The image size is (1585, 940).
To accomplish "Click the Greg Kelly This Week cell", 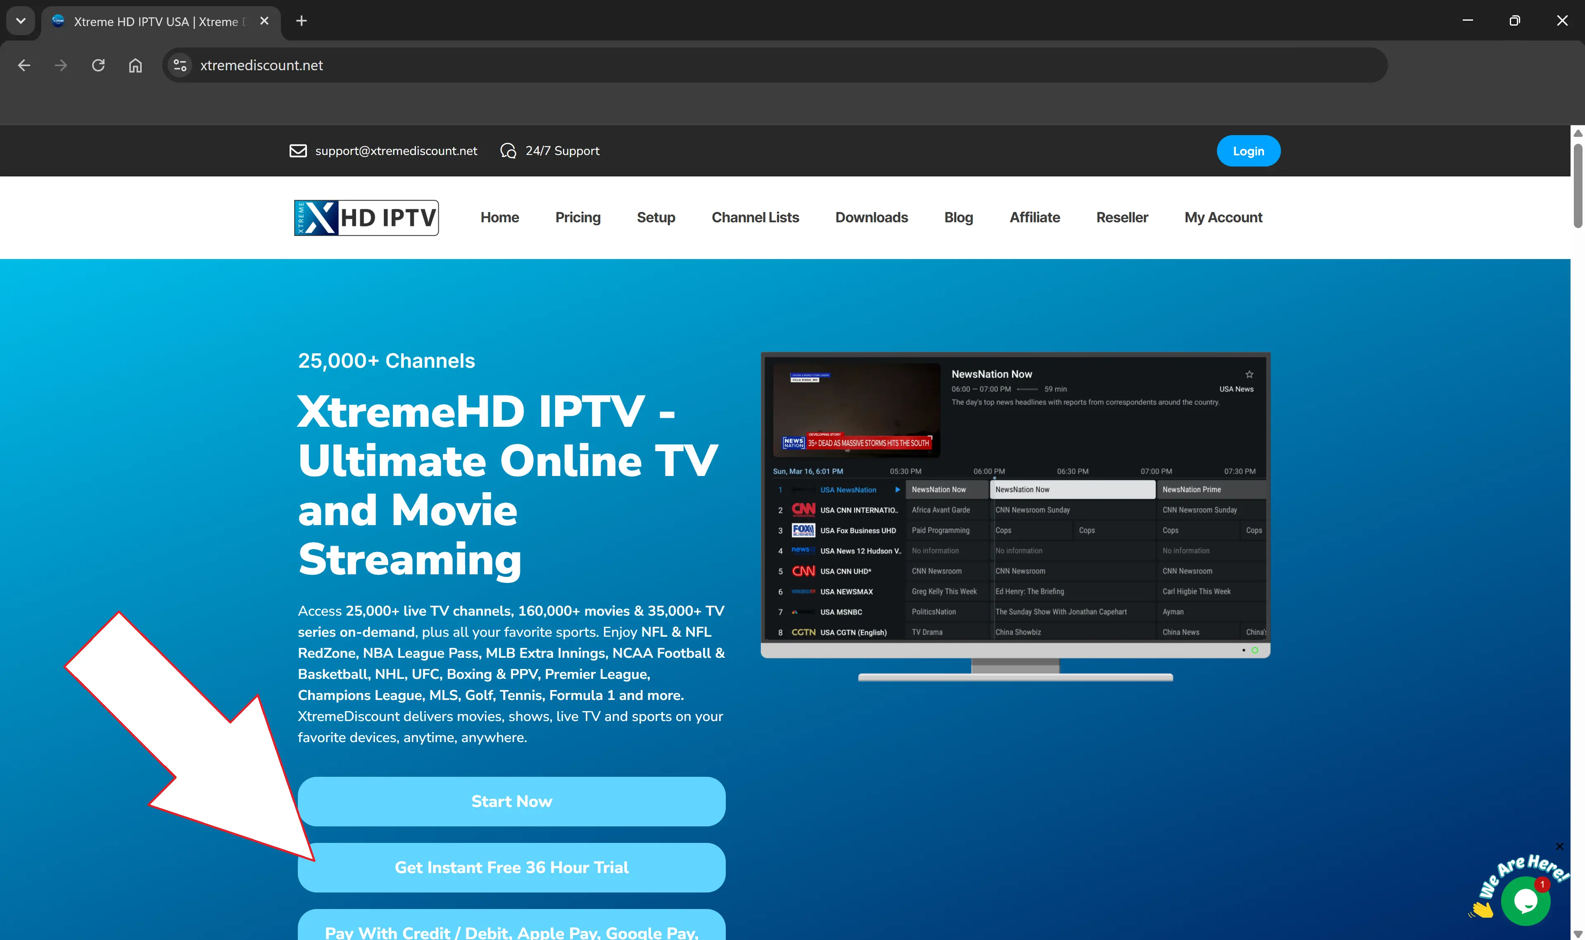I will coord(947,592).
